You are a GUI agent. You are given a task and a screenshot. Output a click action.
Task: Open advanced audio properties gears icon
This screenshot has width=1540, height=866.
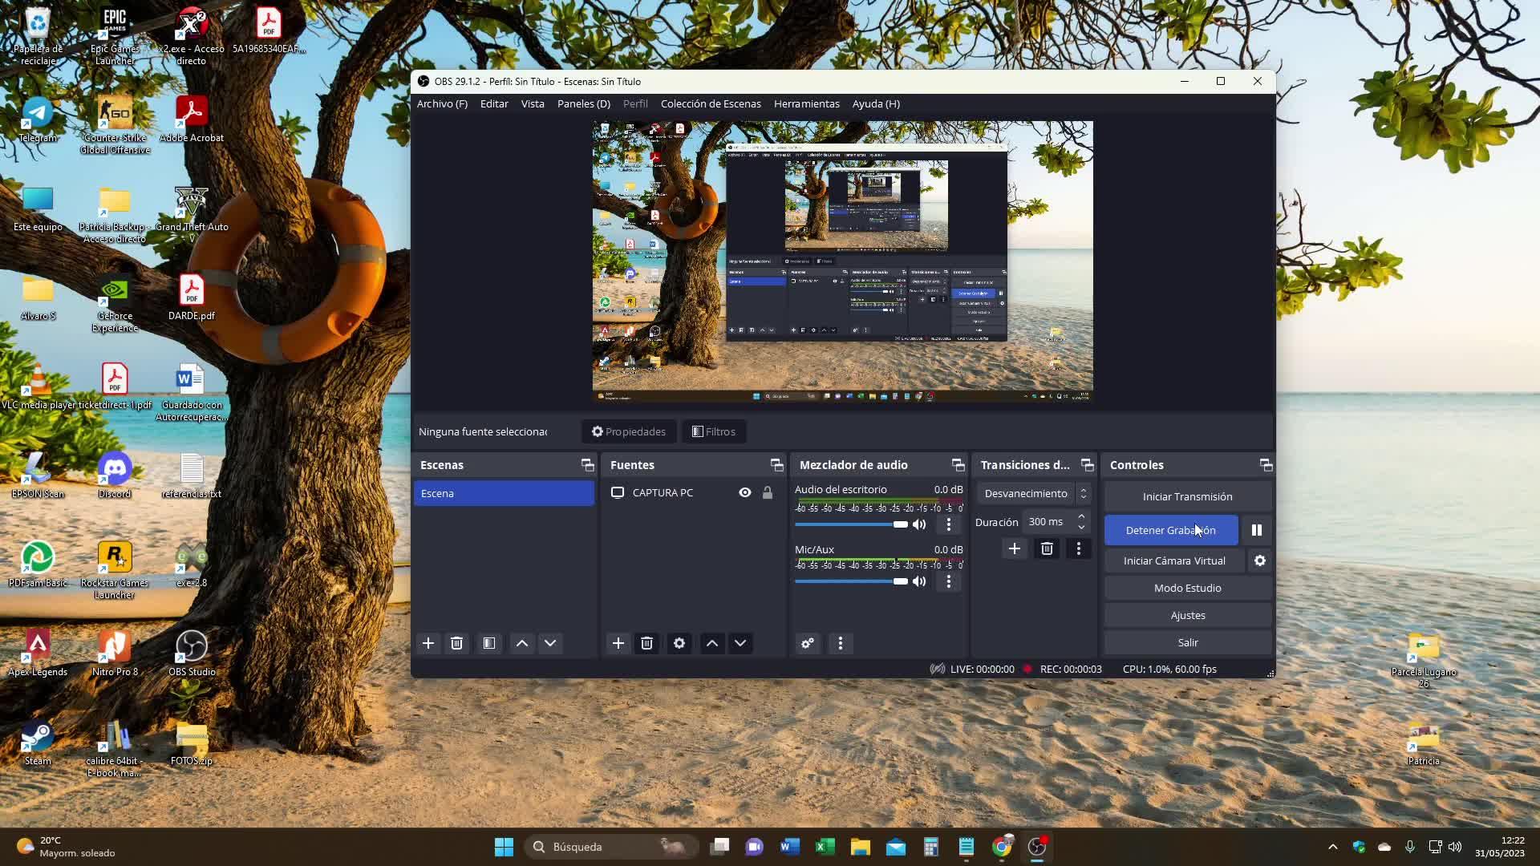point(808,643)
